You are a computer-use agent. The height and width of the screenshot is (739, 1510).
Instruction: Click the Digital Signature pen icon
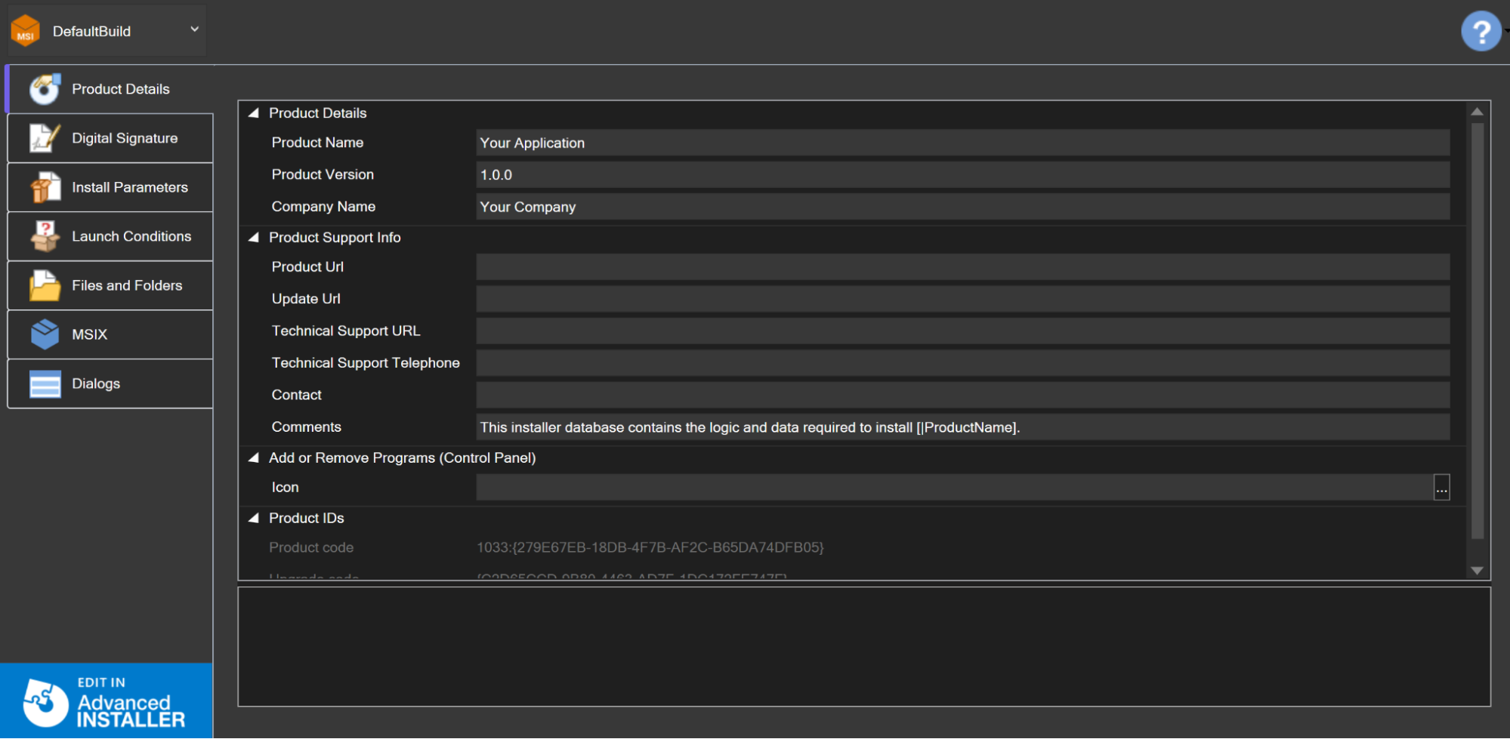pyautogui.click(x=44, y=137)
